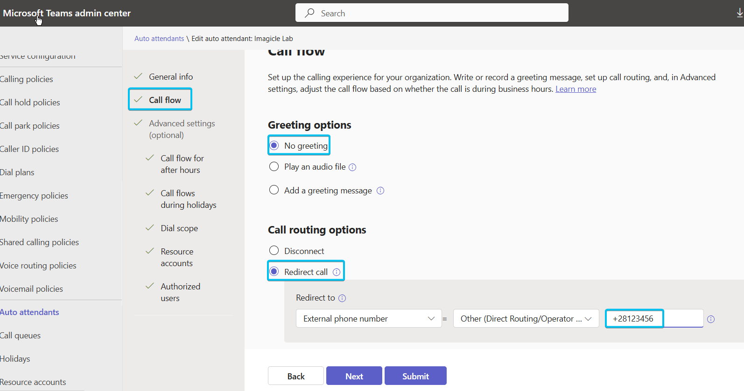Viewport: 744px width, 391px height.
Task: Click the phone number input field
Action: 653,319
